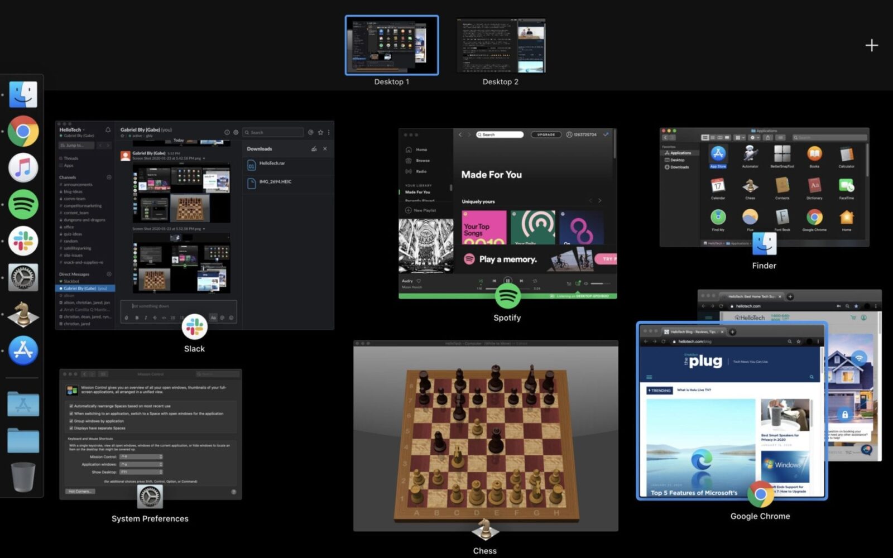This screenshot has width=893, height=558.
Task: Select the Desktop 1 space thumbnail
Action: [392, 45]
